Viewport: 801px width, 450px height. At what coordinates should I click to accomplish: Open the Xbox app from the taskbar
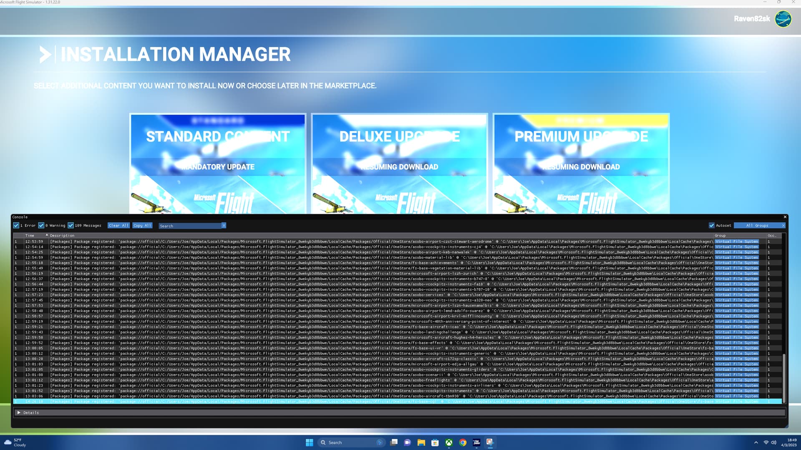(449, 442)
